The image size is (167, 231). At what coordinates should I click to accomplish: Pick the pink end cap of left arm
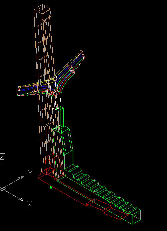click(x=19, y=91)
